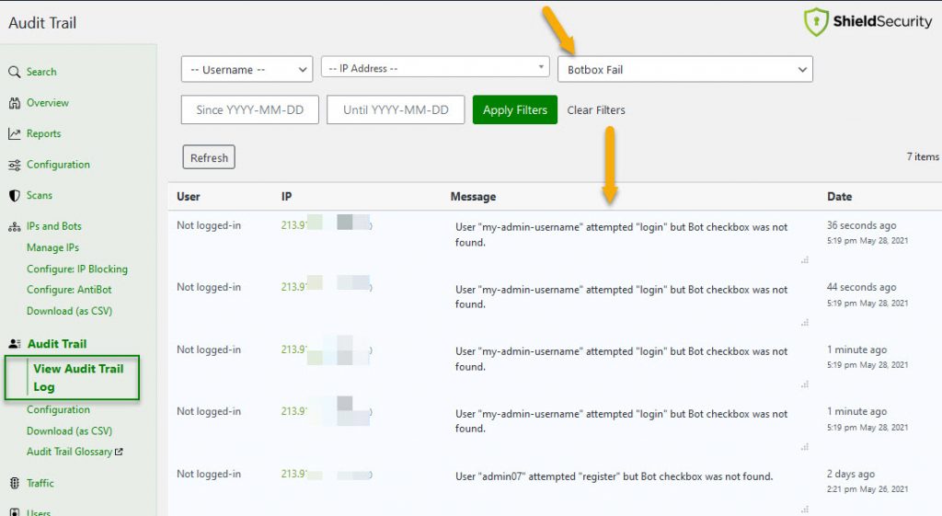The width and height of the screenshot is (942, 516).
Task: Open Manage IPs submenu link
Action: [x=52, y=247]
